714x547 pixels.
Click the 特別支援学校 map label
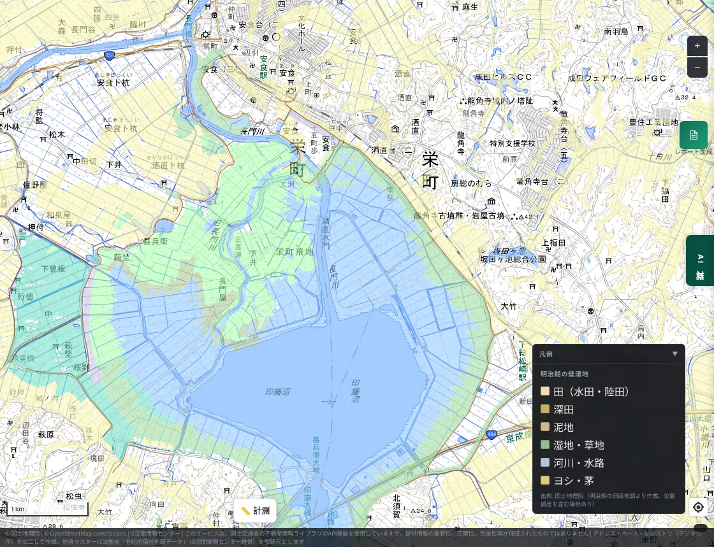pyautogui.click(x=513, y=143)
